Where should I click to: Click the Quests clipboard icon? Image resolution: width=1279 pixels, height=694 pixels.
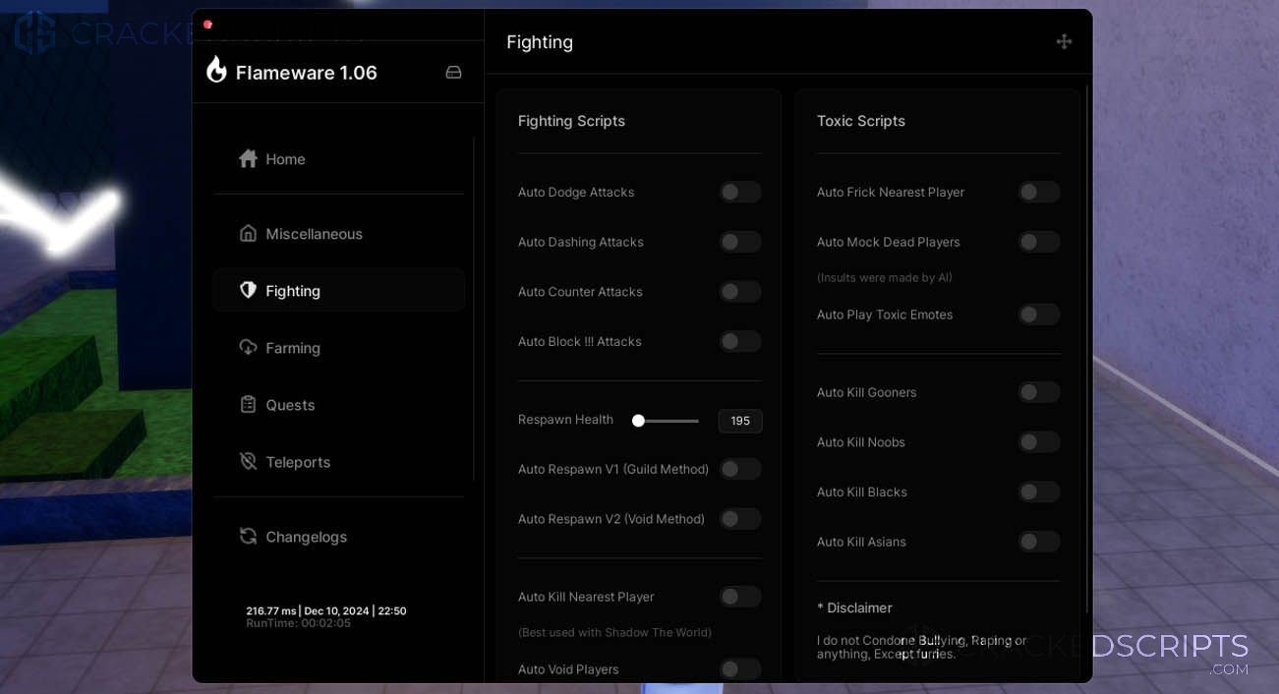(248, 404)
